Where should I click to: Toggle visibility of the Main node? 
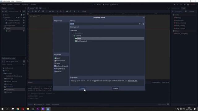[x=24, y=15]
